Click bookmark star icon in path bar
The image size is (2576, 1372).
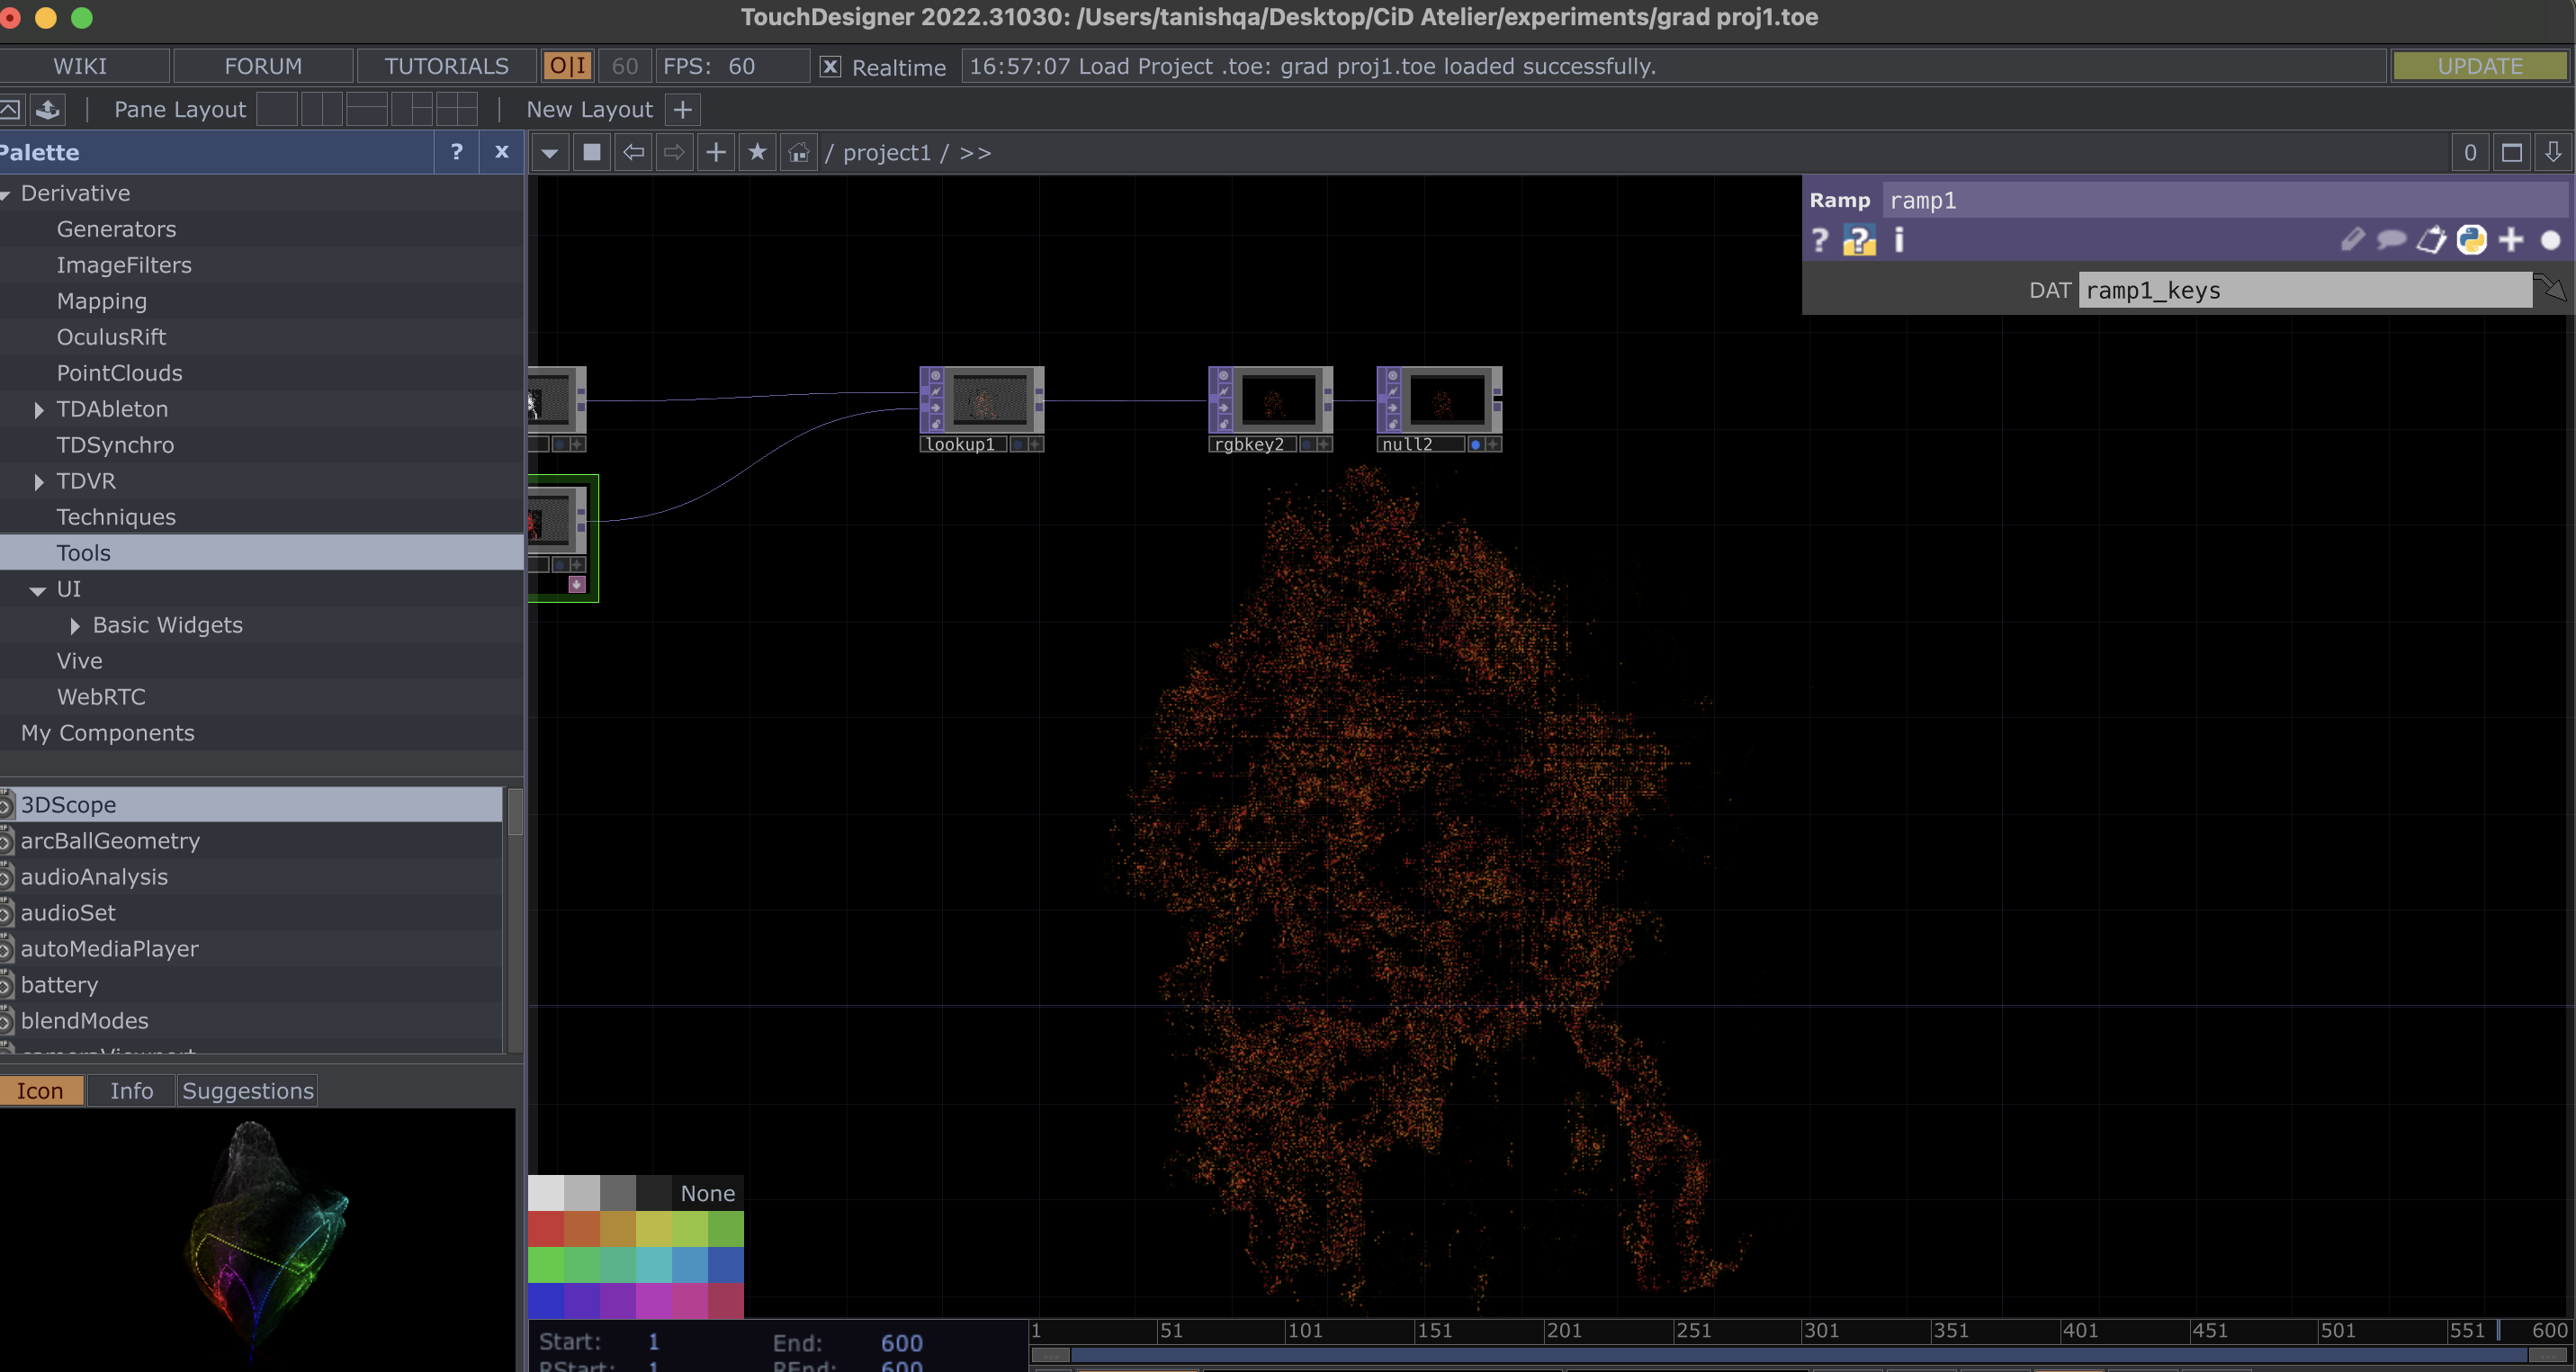tap(757, 153)
